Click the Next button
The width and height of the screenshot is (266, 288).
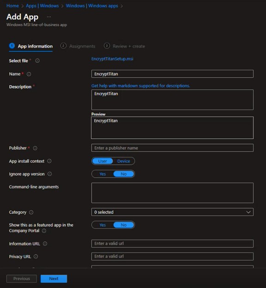point(54,279)
